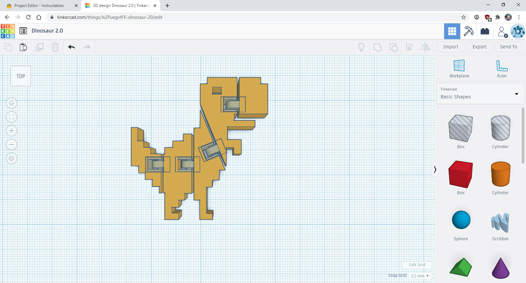This screenshot has width=526, height=283.
Task: Open the designs list icon
Action: 23,31
